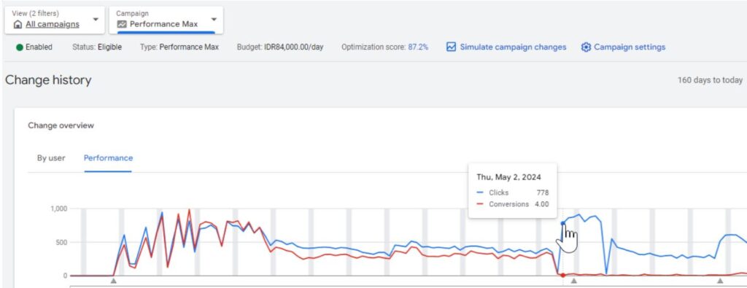Screen dimensions: 747x288
Task: Click the last change marker triangle near chart end
Action: pos(720,281)
